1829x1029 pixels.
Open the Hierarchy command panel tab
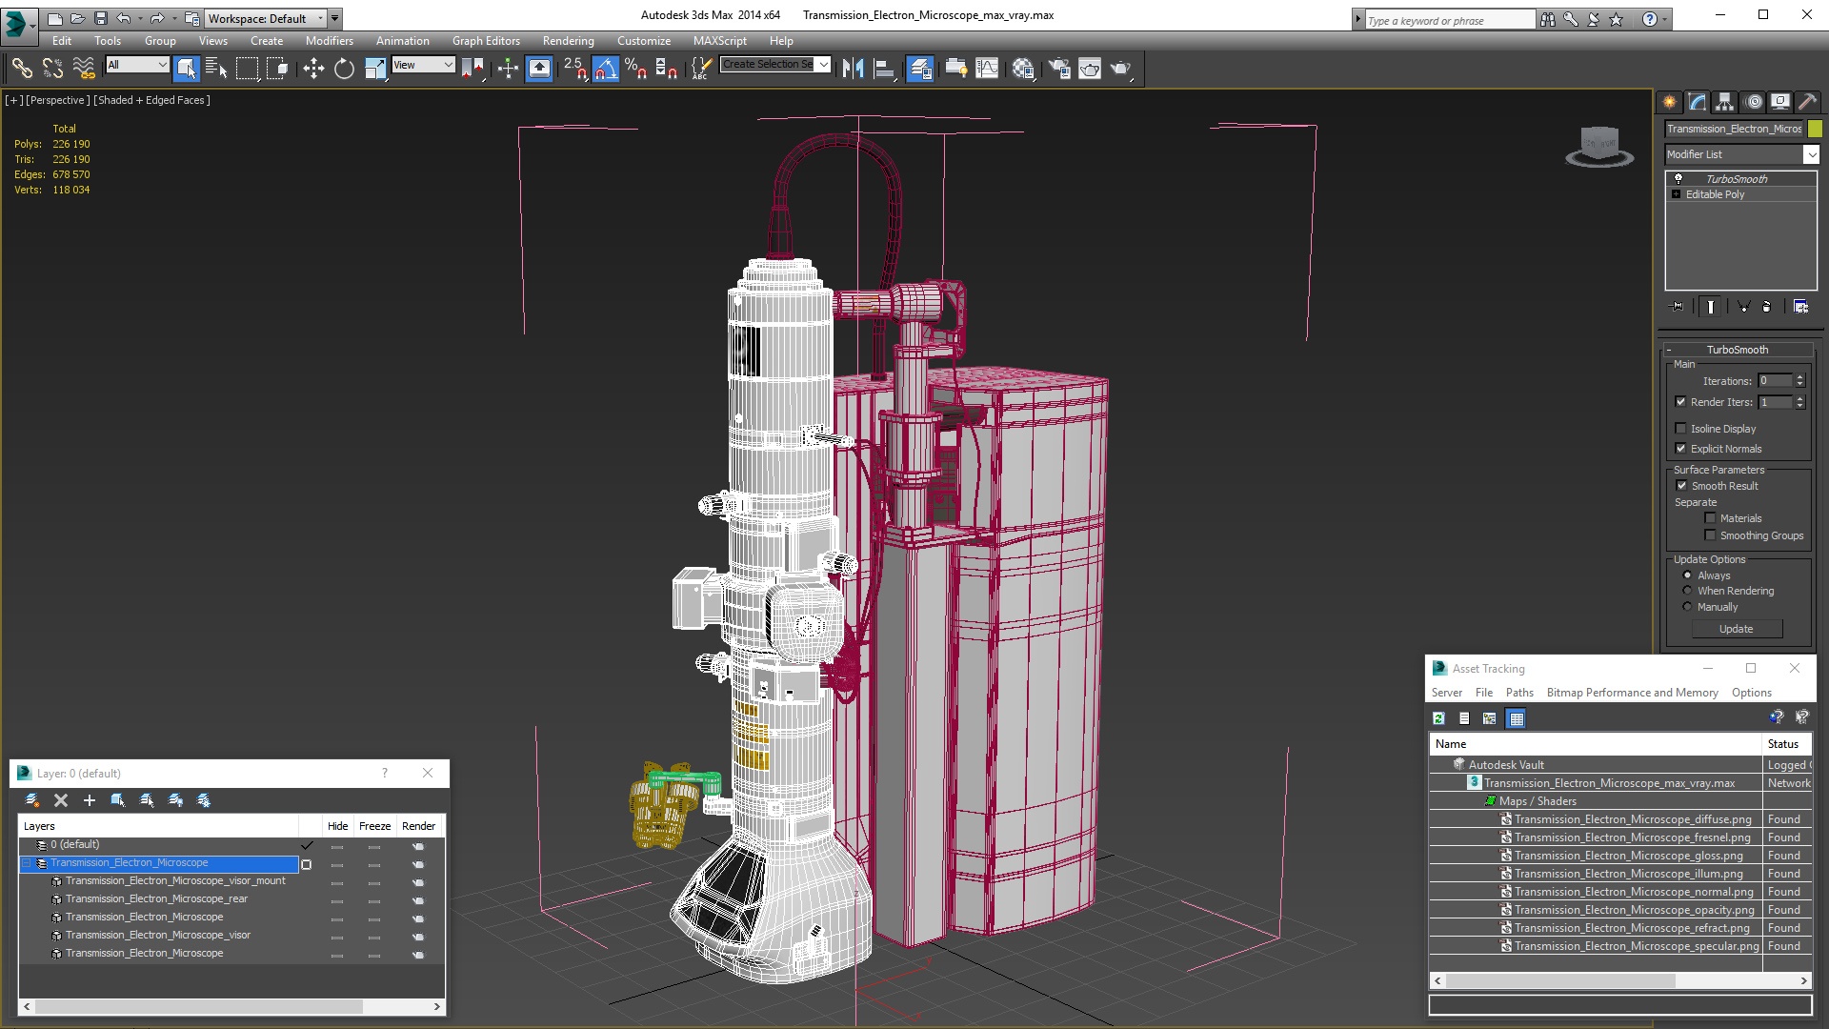1724,102
